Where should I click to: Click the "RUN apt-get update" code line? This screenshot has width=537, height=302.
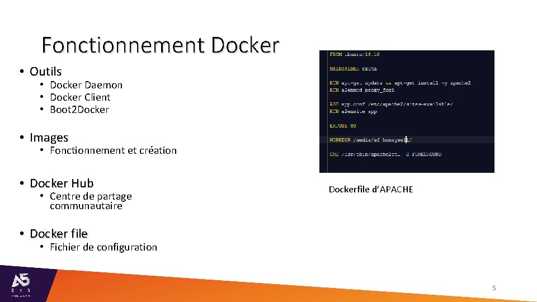click(400, 83)
